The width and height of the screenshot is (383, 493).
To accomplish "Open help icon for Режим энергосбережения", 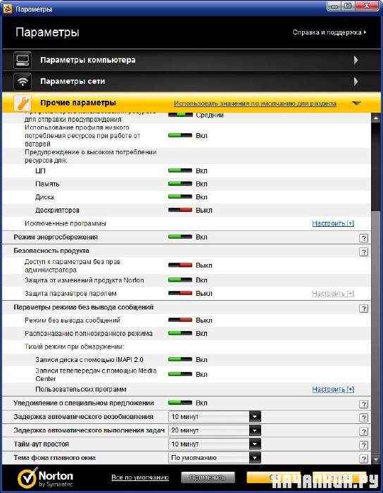I will (363, 238).
